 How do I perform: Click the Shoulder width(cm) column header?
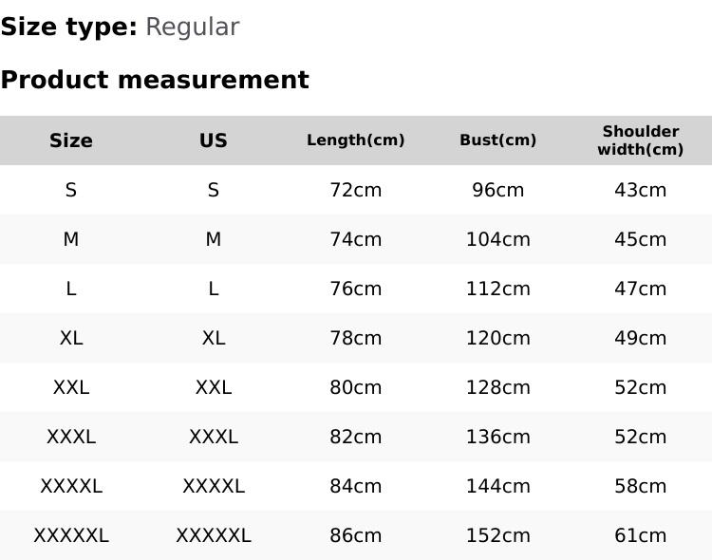(641, 140)
